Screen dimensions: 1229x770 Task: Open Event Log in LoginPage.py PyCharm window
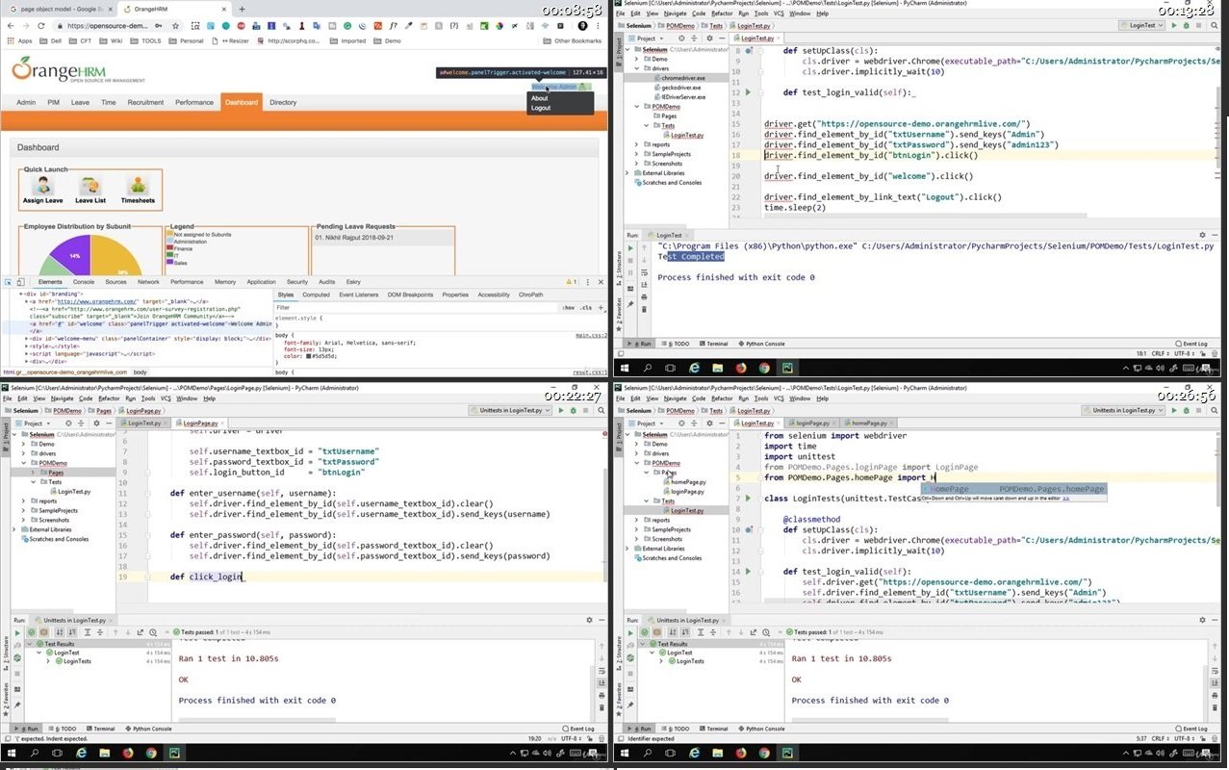pos(577,729)
